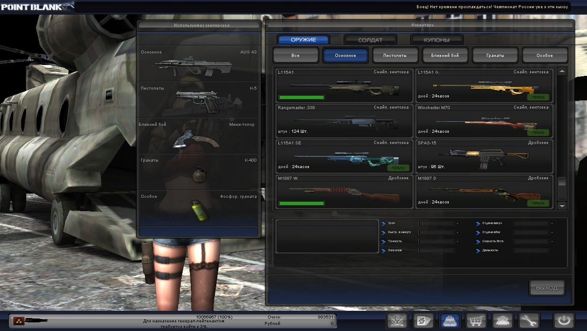Screen dimensions: 587x331
Task: Click the ПРИЗ badge on L115A1 SE
Action: click(x=398, y=168)
